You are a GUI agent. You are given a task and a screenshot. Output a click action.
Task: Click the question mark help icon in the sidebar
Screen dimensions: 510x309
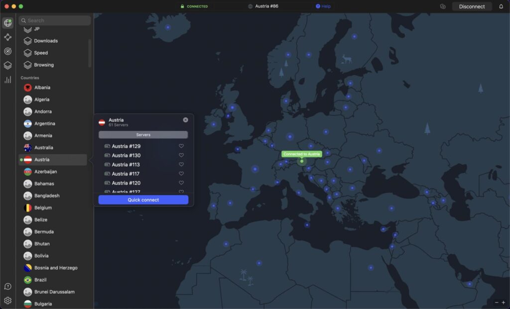pyautogui.click(x=8, y=286)
